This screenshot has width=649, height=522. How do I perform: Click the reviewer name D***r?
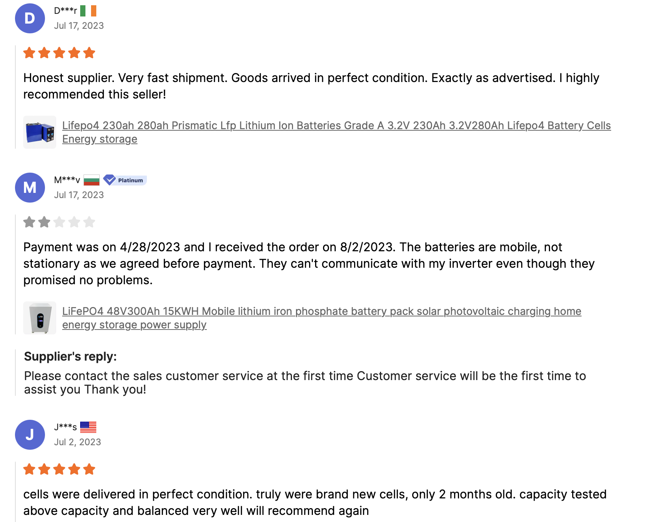pyautogui.click(x=66, y=11)
